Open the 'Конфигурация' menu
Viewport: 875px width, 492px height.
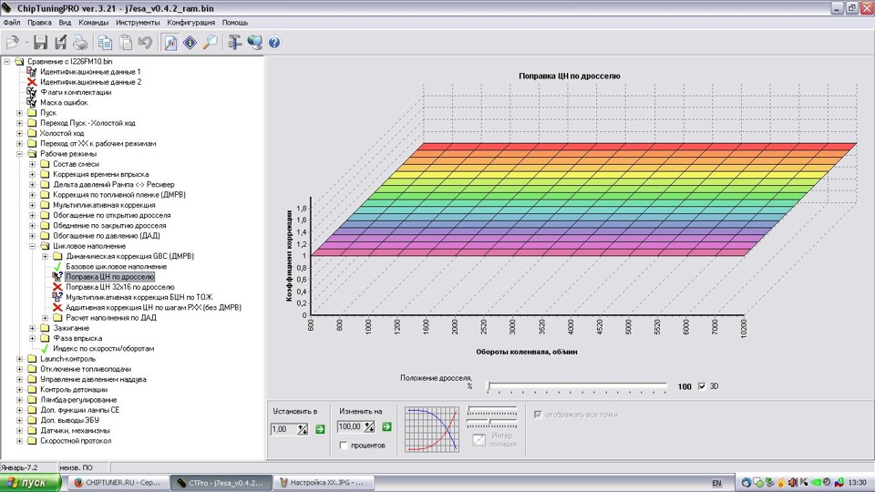pyautogui.click(x=191, y=21)
